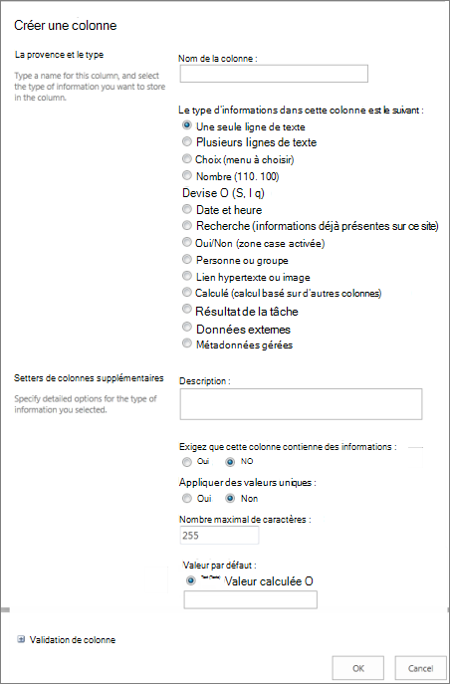Choose Oui/Non column type
450x684 pixels.
coord(187,243)
